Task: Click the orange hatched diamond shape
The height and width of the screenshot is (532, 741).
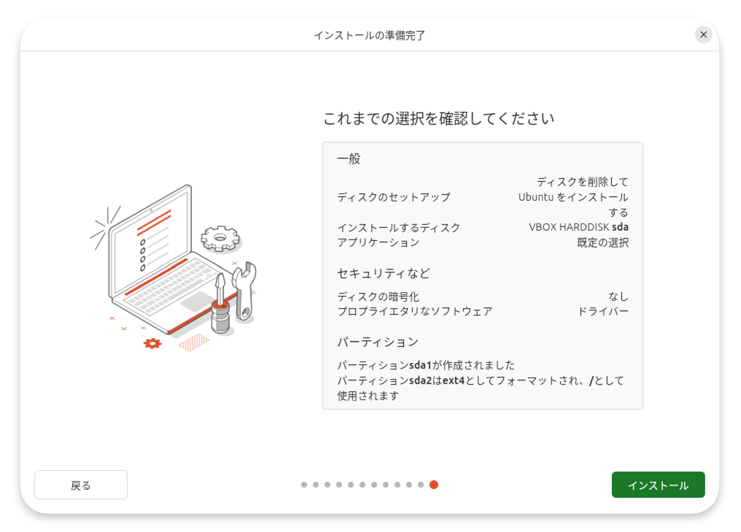Action: coord(193,342)
